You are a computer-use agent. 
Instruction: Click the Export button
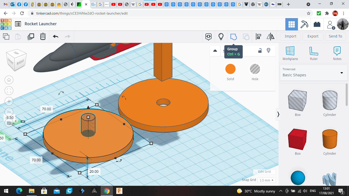coord(313,36)
